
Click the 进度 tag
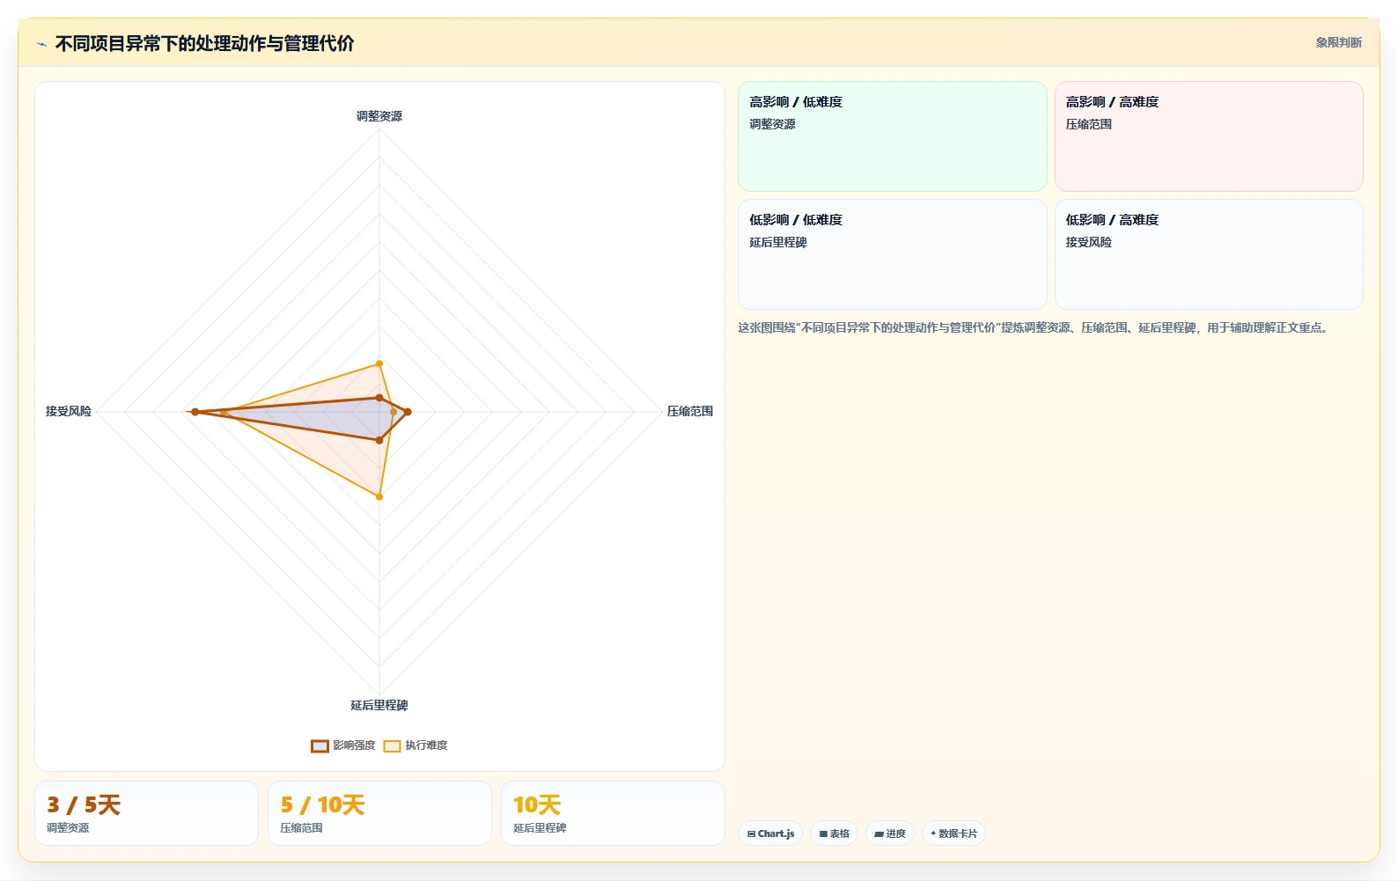point(890,833)
